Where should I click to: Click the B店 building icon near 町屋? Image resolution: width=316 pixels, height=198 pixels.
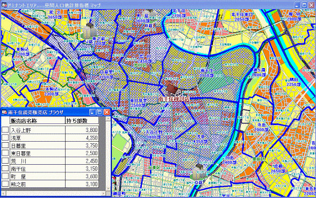coord(149,14)
